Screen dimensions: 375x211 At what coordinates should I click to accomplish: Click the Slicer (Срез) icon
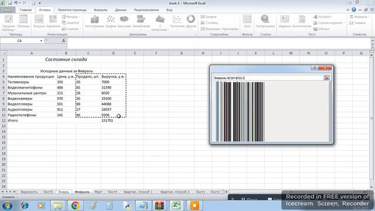pos(247,21)
